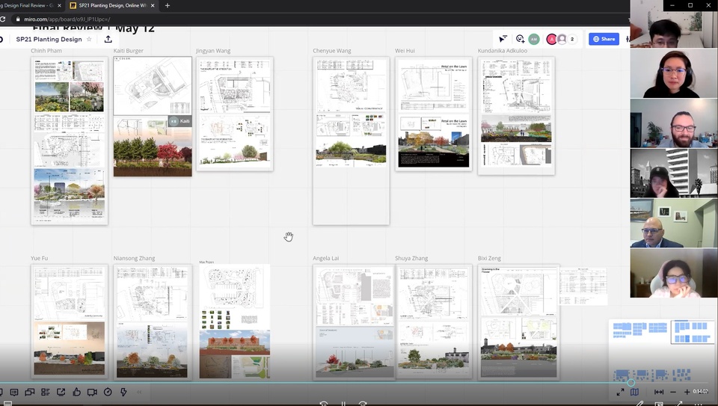Click the 'Jingyan Wang' frame label
The width and height of the screenshot is (718, 406).
[x=213, y=51]
